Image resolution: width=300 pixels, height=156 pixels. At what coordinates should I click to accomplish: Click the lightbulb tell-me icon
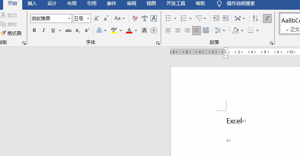coord(219,4)
